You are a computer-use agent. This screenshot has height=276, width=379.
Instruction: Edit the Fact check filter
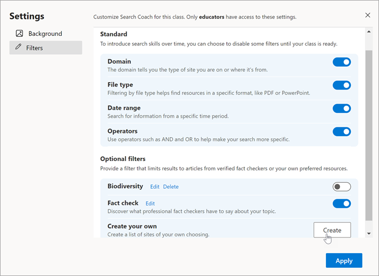click(150, 203)
